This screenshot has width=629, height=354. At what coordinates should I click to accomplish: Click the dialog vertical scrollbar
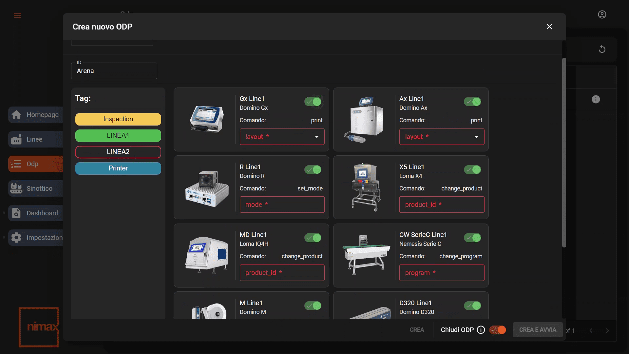click(x=564, y=152)
